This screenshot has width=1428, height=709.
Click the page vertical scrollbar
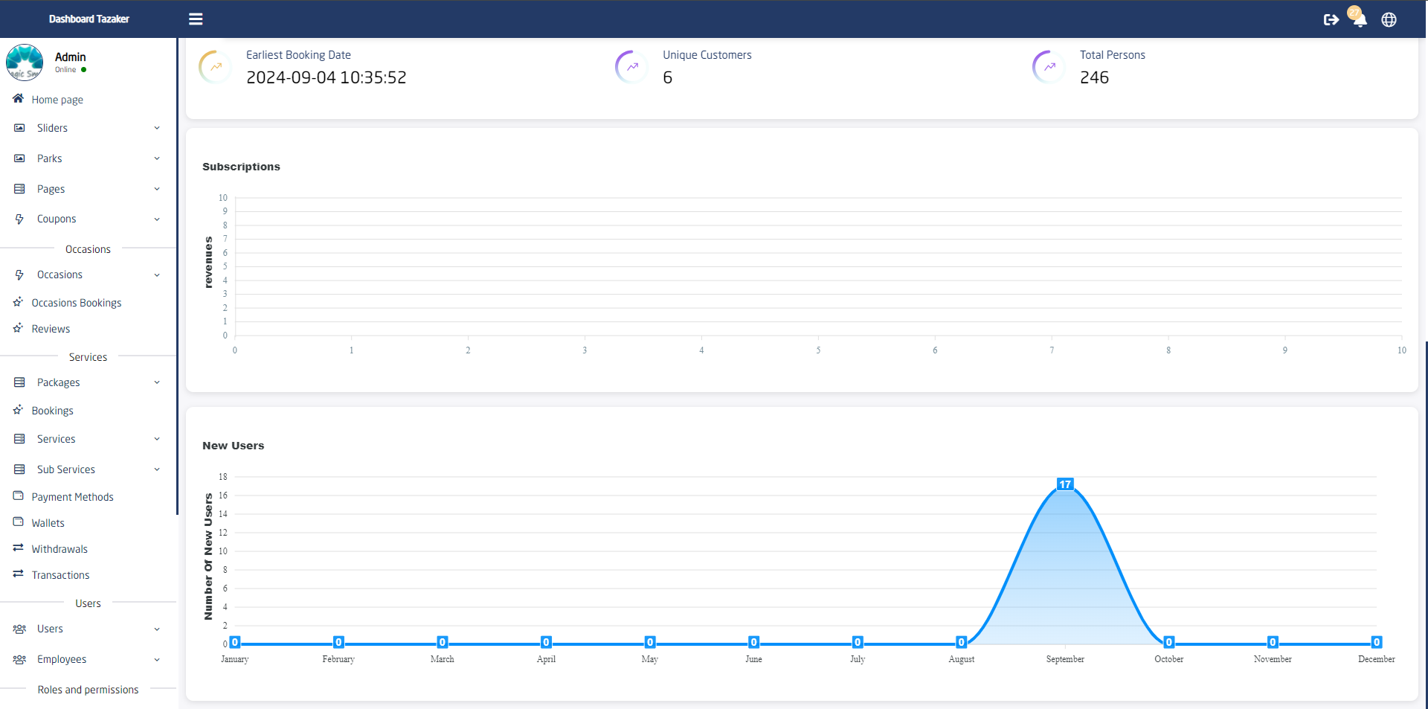[x=1426, y=524]
